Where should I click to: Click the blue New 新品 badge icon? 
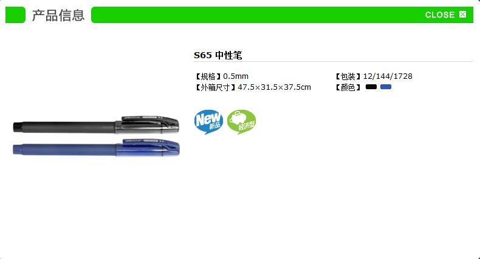[208, 122]
